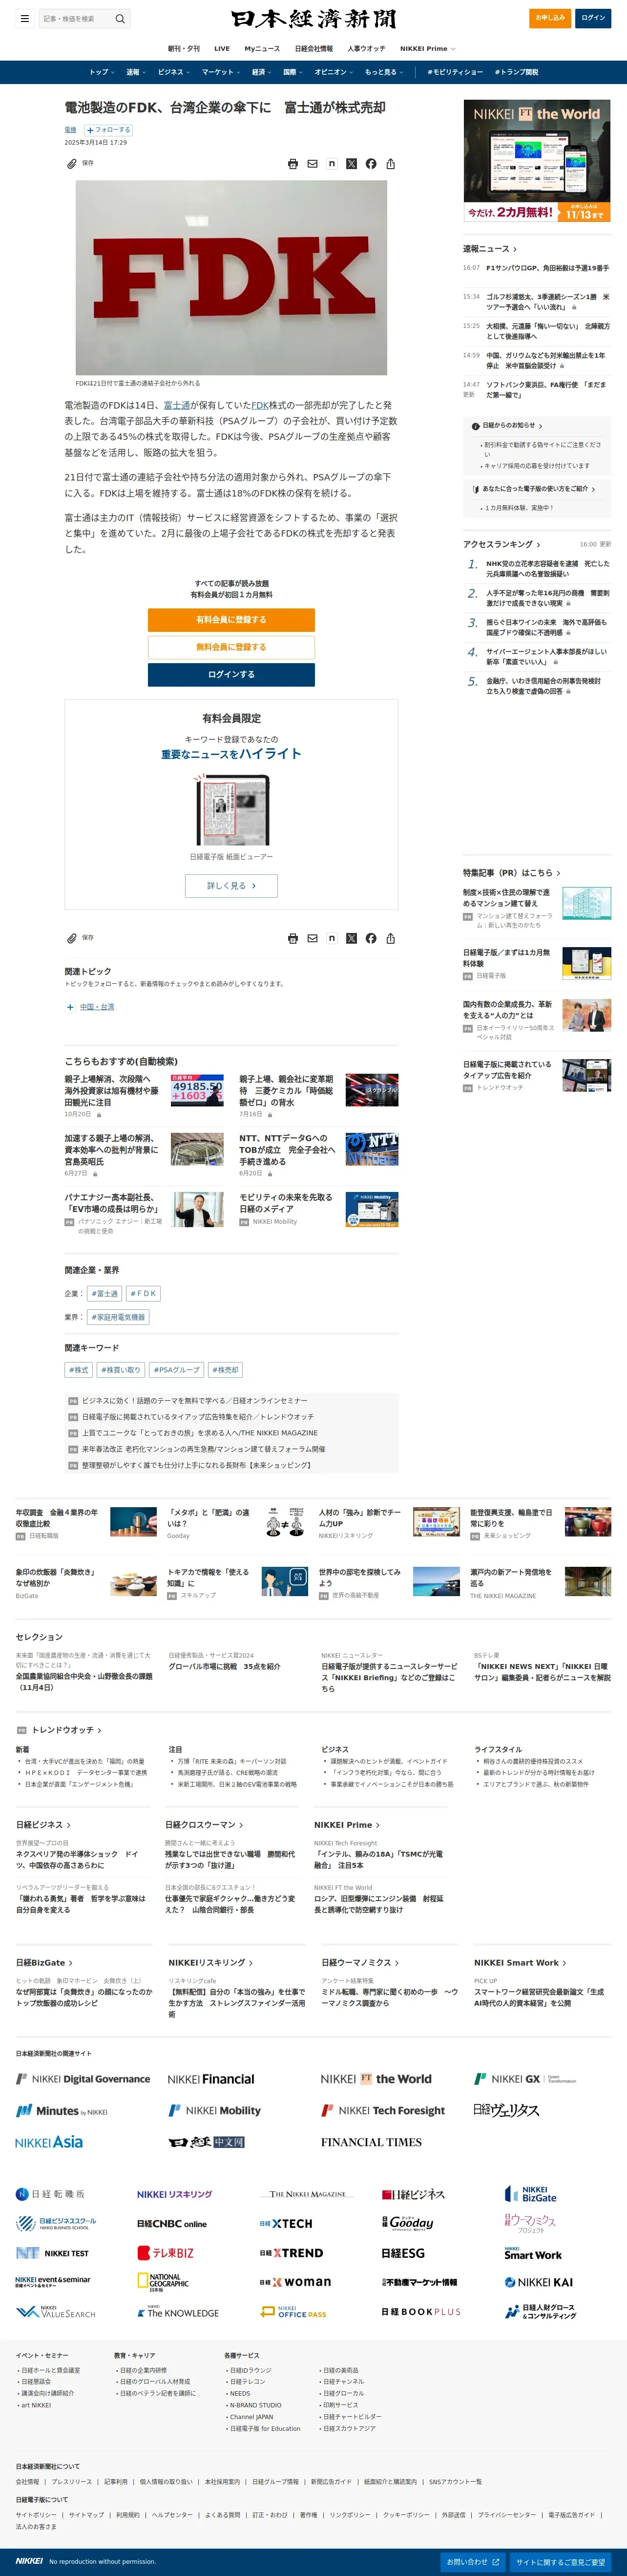Expand the トップ menu in blue navigation
This screenshot has width=627, height=2576.
pos(101,72)
